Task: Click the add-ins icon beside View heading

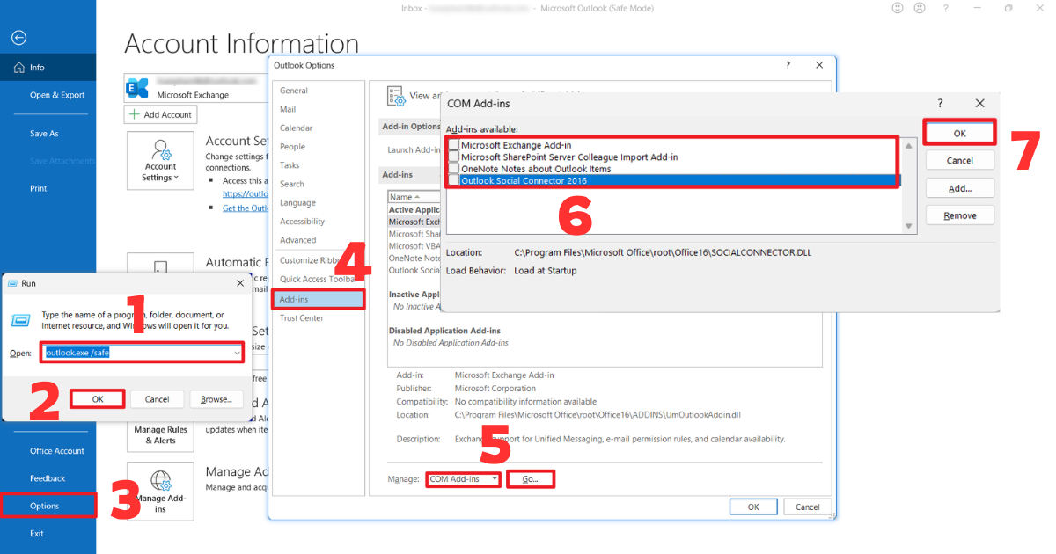Action: click(x=395, y=95)
